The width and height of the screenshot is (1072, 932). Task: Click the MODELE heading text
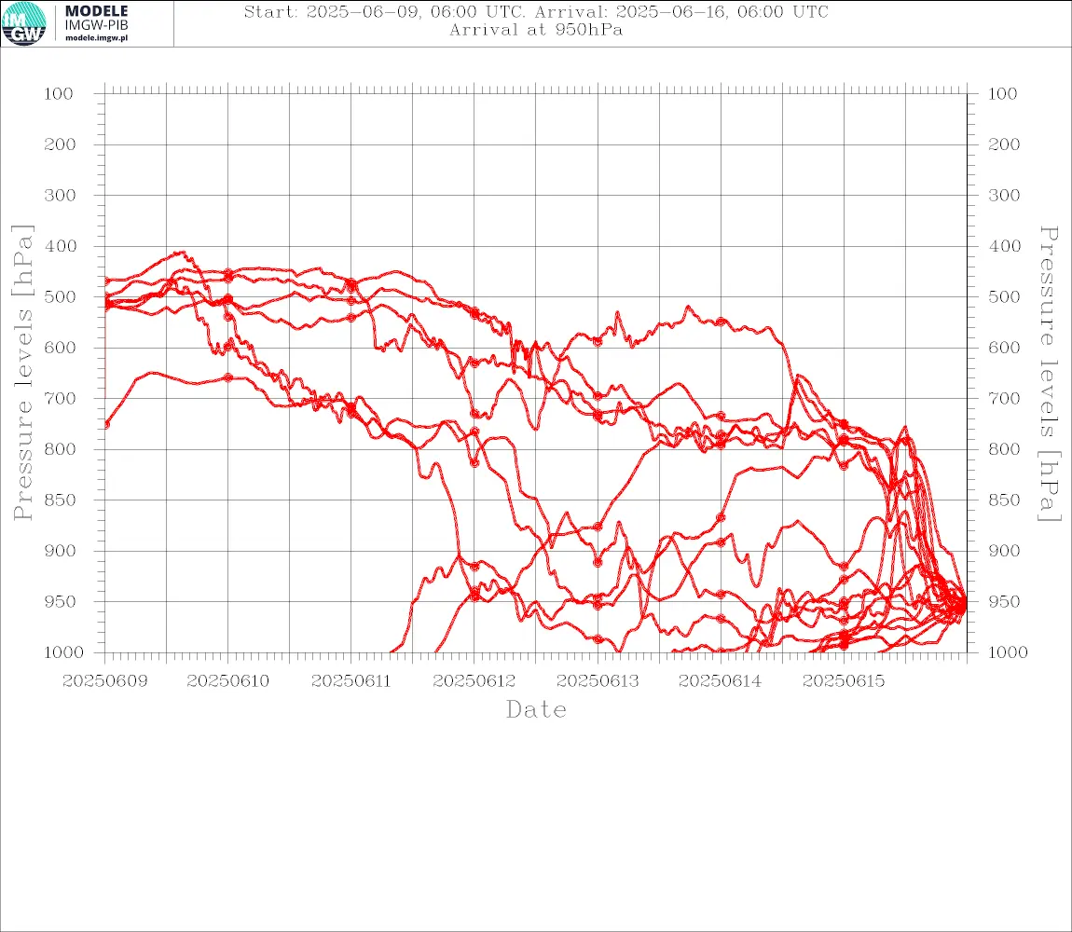(96, 11)
